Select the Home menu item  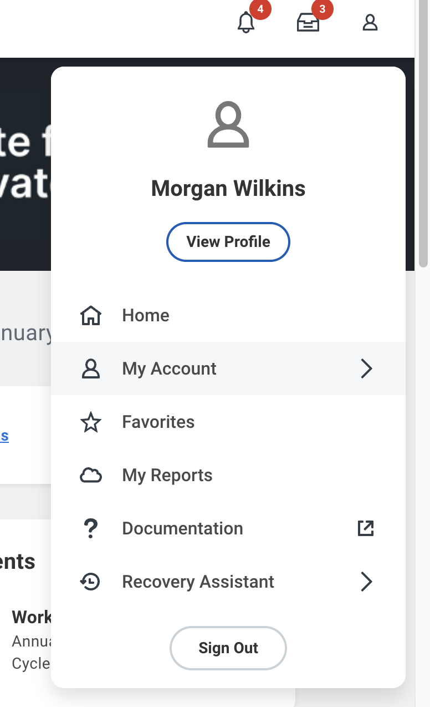coord(146,316)
